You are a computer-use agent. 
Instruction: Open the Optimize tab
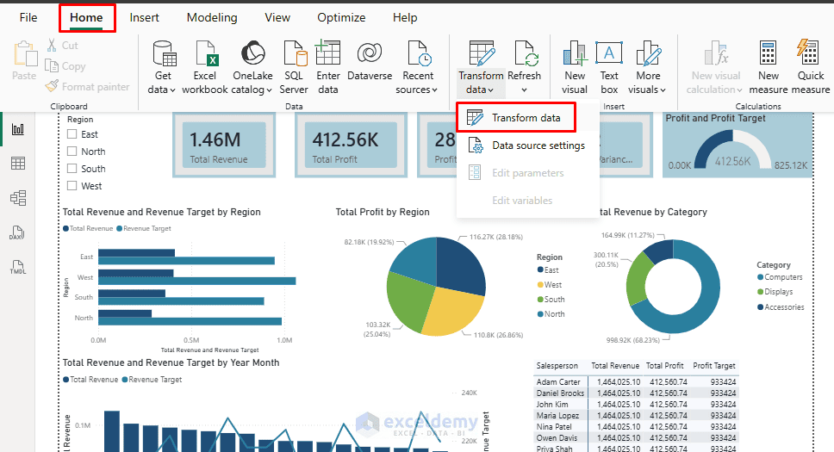tap(341, 17)
